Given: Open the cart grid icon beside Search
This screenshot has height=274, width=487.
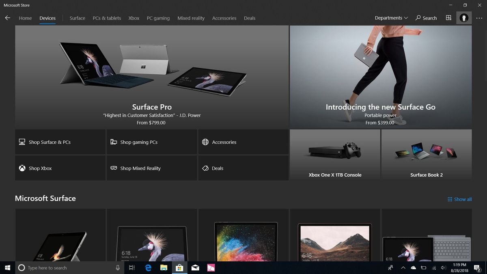Looking at the screenshot, I should (448, 18).
